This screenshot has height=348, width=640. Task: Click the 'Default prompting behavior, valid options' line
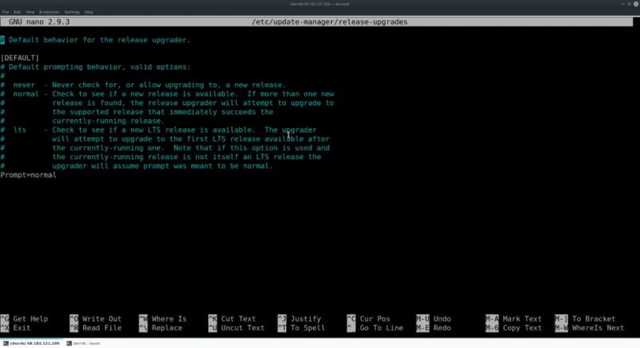click(x=95, y=67)
